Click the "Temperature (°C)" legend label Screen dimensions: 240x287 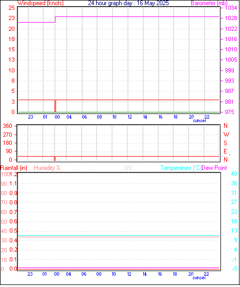coord(181,168)
